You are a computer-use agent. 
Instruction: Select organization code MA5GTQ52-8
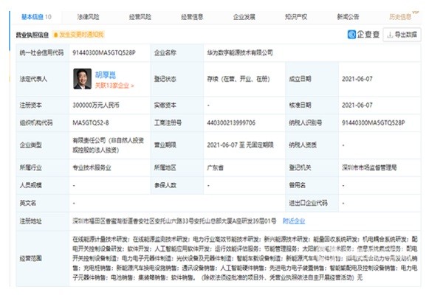click(91, 123)
